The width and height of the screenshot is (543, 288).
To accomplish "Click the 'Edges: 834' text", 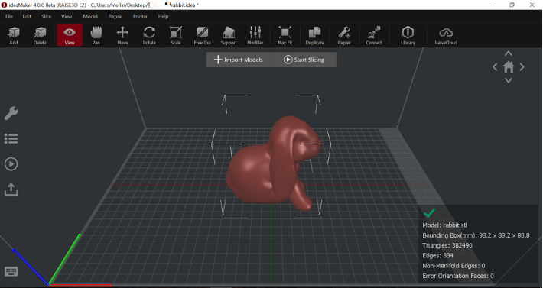I will (x=437, y=255).
